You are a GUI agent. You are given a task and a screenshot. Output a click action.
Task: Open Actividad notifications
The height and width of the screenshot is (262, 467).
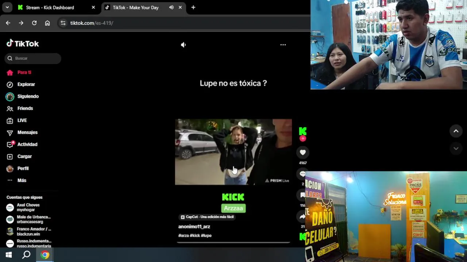click(x=27, y=144)
